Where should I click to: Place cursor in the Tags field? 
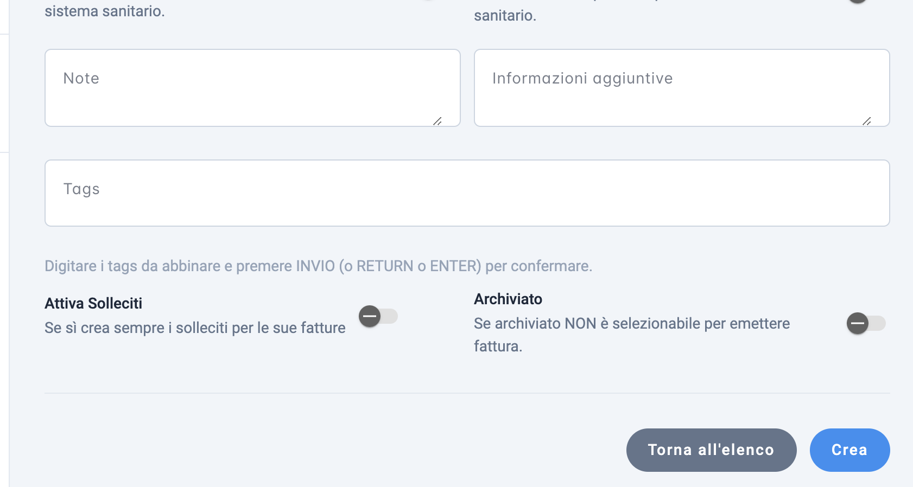point(467,193)
